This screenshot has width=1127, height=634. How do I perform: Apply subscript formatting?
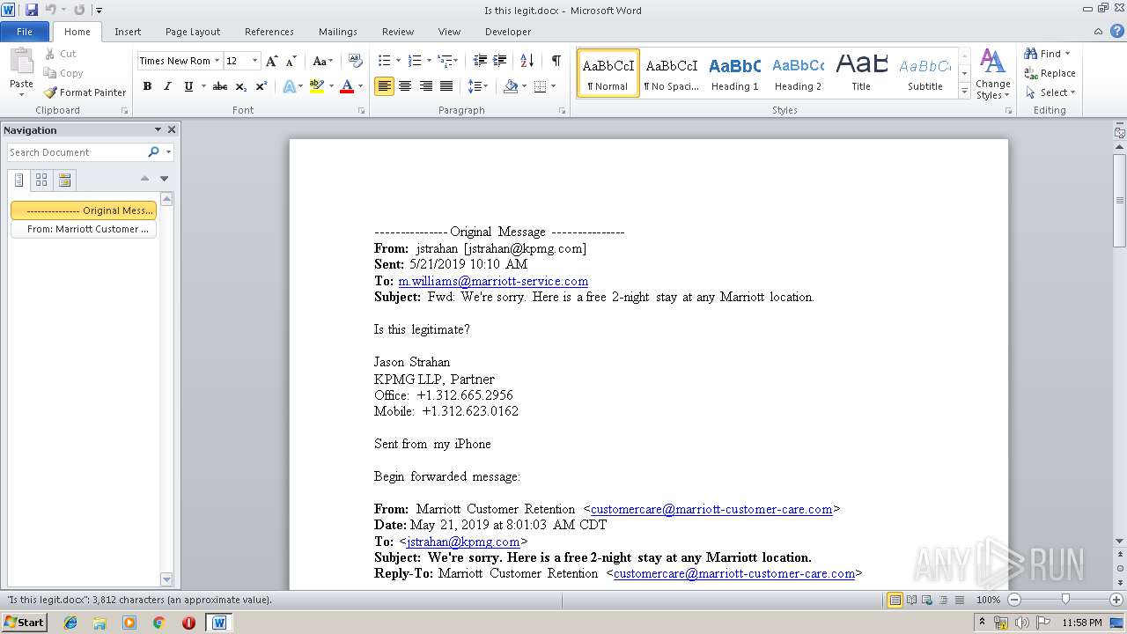click(241, 86)
